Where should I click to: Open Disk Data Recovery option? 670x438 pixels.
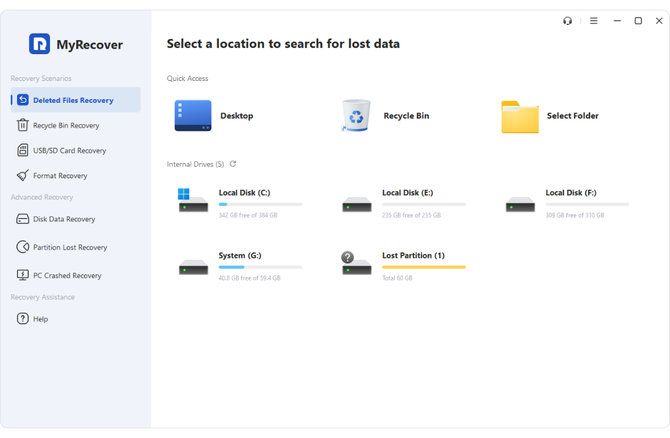coord(64,219)
